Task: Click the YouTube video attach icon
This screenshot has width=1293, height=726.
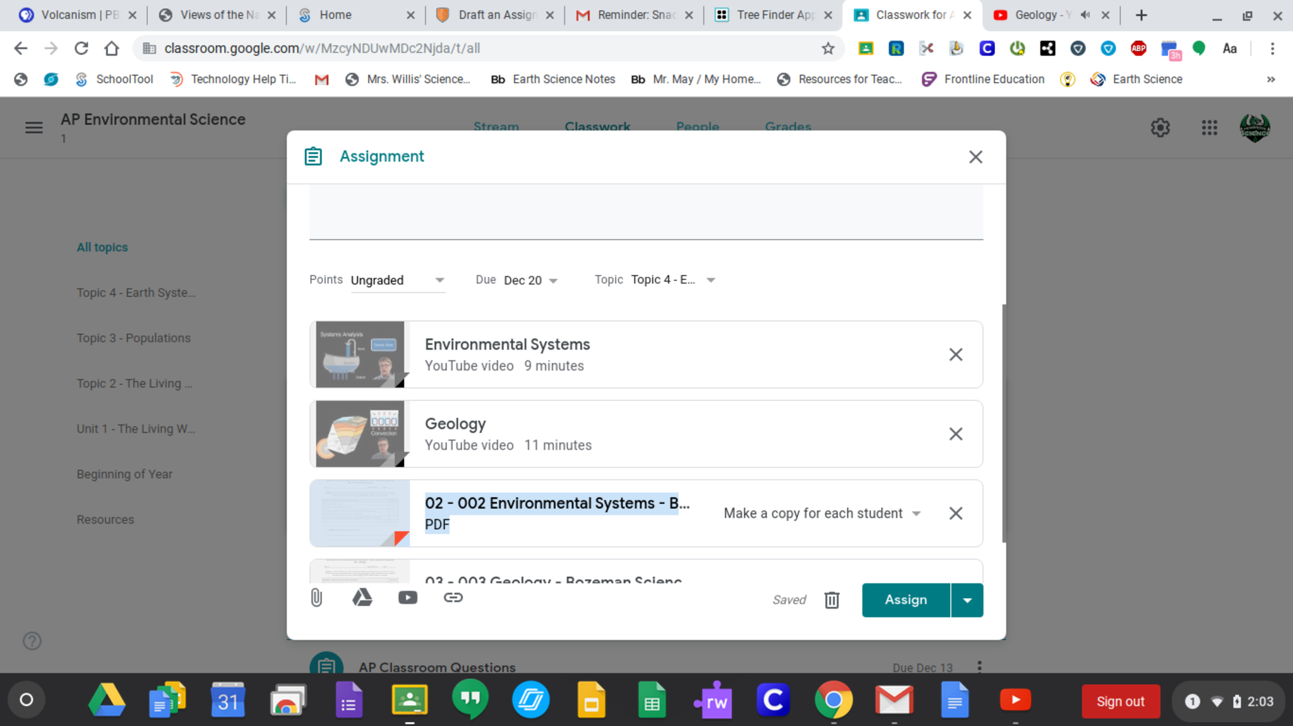Action: (407, 597)
